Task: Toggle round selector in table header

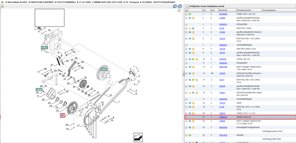Action: click(186, 10)
